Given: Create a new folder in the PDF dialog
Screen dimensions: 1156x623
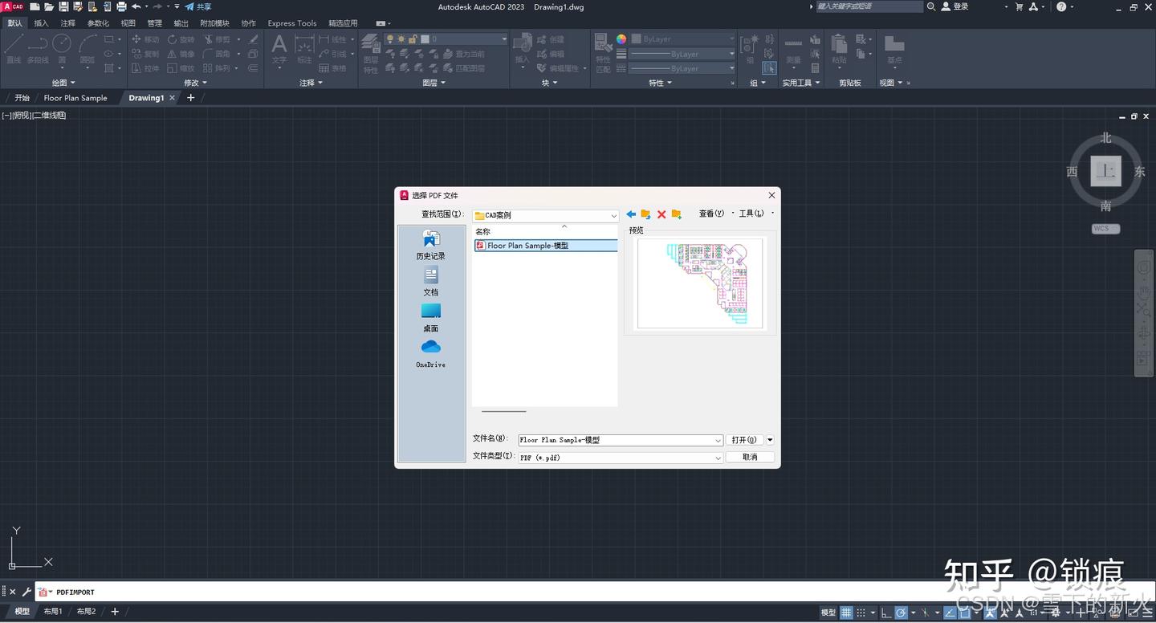Looking at the screenshot, I should pos(676,214).
